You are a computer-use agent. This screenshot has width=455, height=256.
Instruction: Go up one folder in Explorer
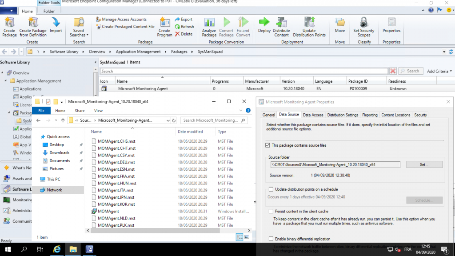tap(63, 120)
